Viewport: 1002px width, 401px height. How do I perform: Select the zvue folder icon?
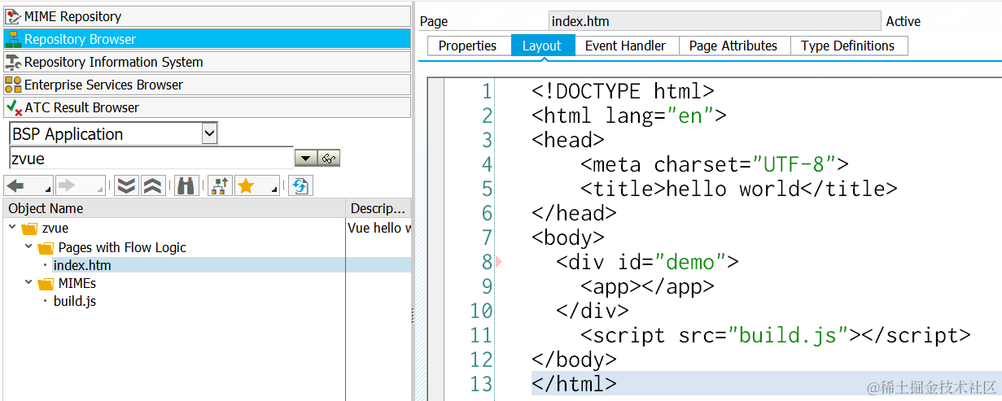tap(29, 229)
